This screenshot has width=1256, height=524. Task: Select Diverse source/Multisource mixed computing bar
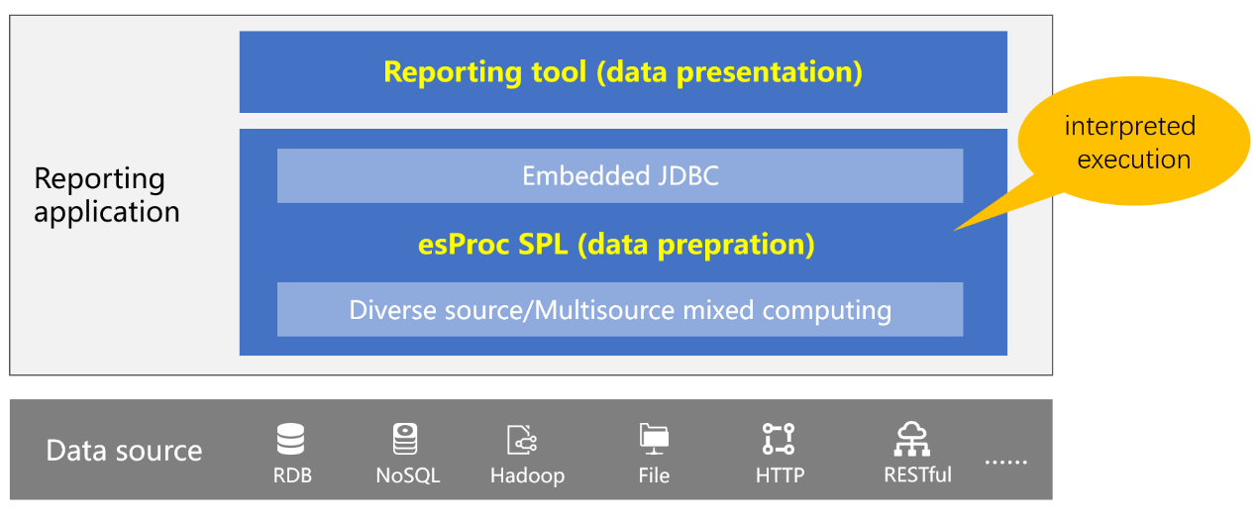(620, 310)
